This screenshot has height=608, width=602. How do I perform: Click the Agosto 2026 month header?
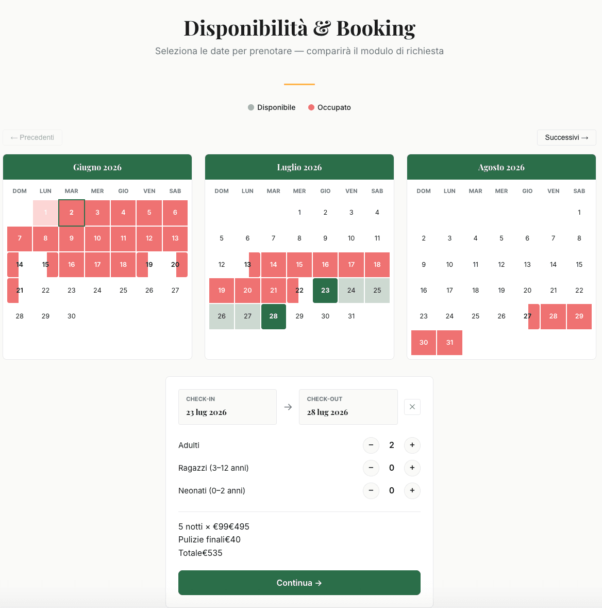[501, 167]
